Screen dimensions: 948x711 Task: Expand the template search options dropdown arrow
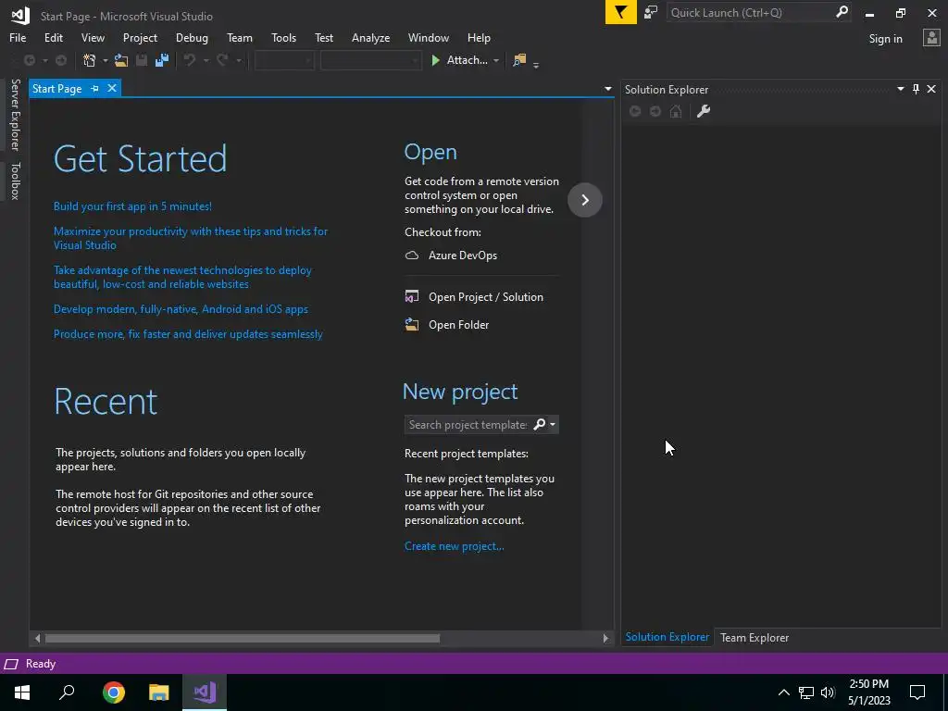point(553,424)
